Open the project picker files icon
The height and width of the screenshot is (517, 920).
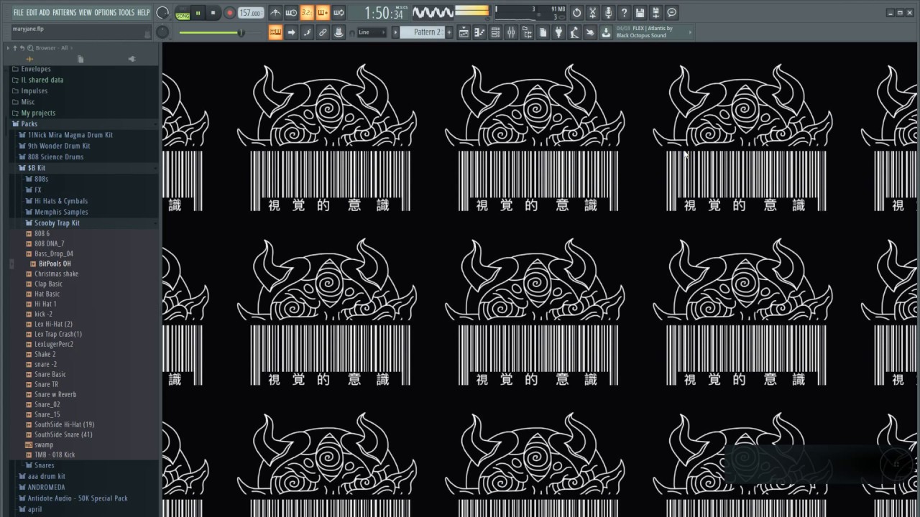(x=543, y=32)
